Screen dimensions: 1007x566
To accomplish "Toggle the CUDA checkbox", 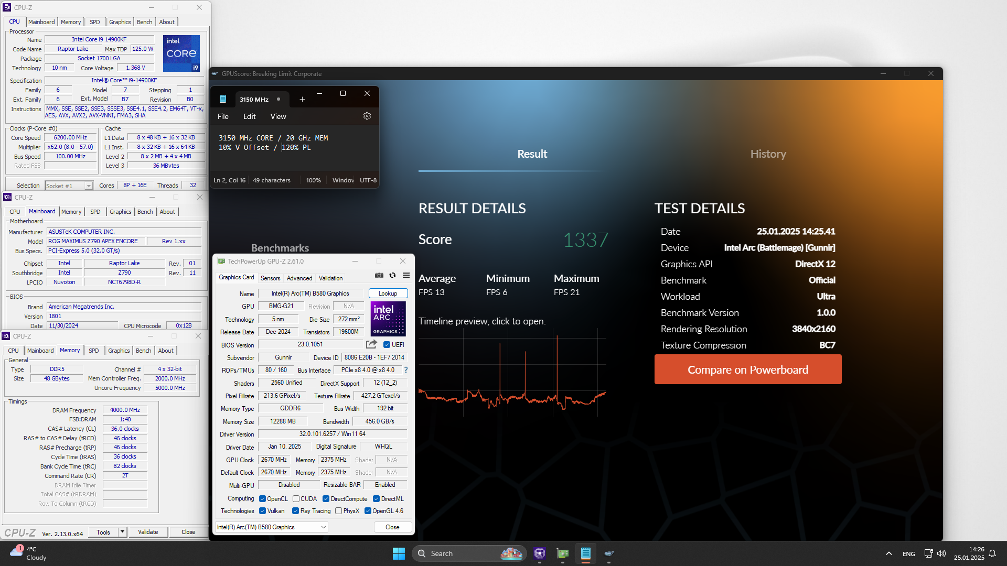I will [x=296, y=498].
